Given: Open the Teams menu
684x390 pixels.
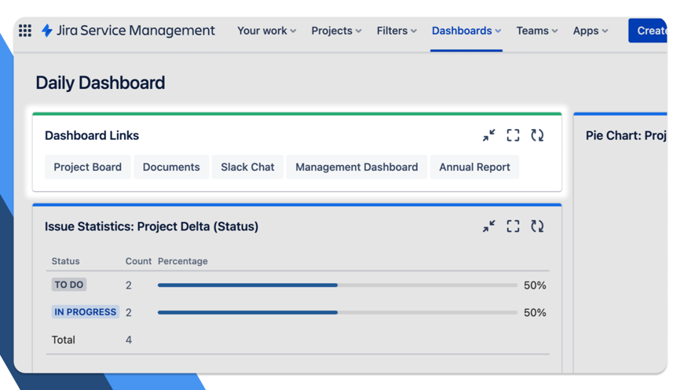Looking at the screenshot, I should click(536, 31).
